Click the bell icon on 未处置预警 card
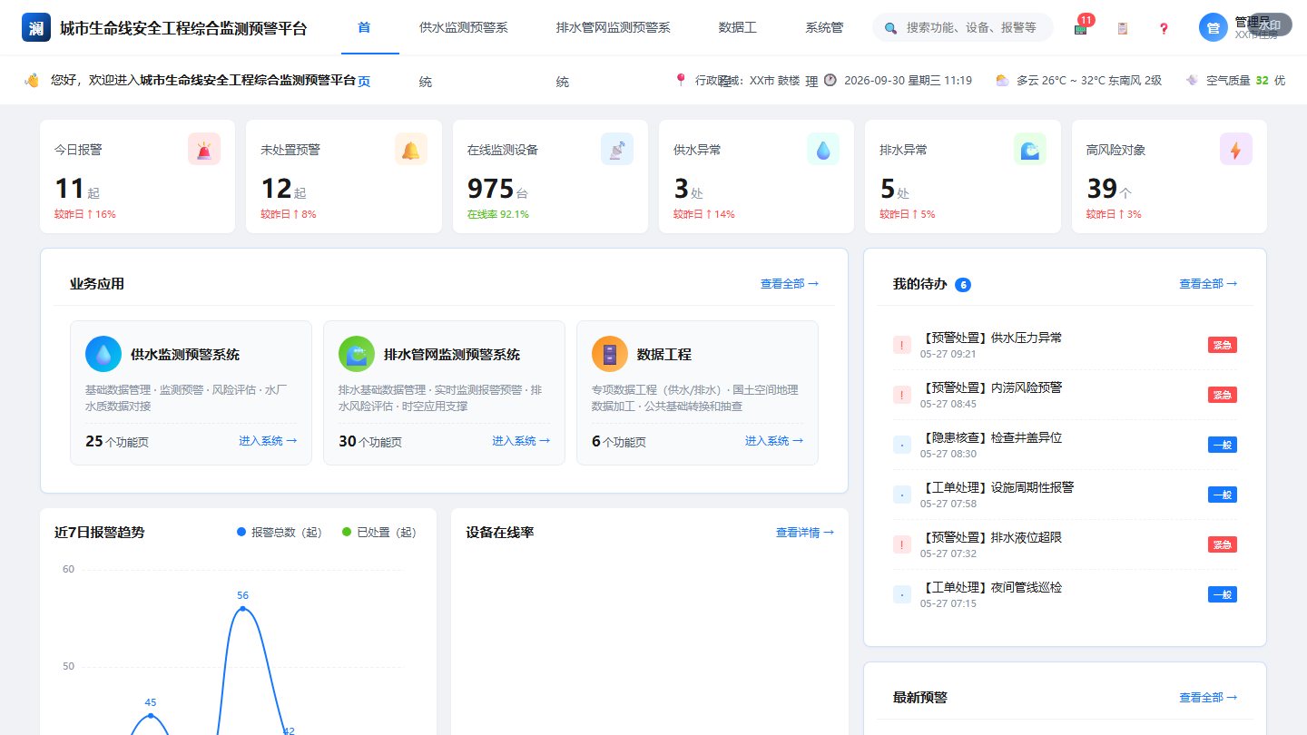The width and height of the screenshot is (1307, 735). click(411, 149)
